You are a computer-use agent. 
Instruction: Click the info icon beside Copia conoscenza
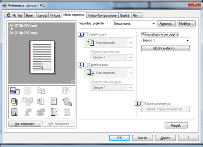tap(138, 104)
